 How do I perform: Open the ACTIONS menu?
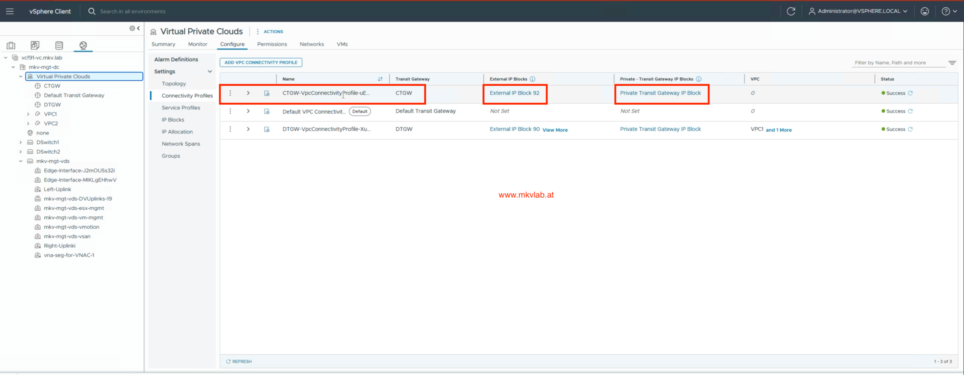[270, 32]
